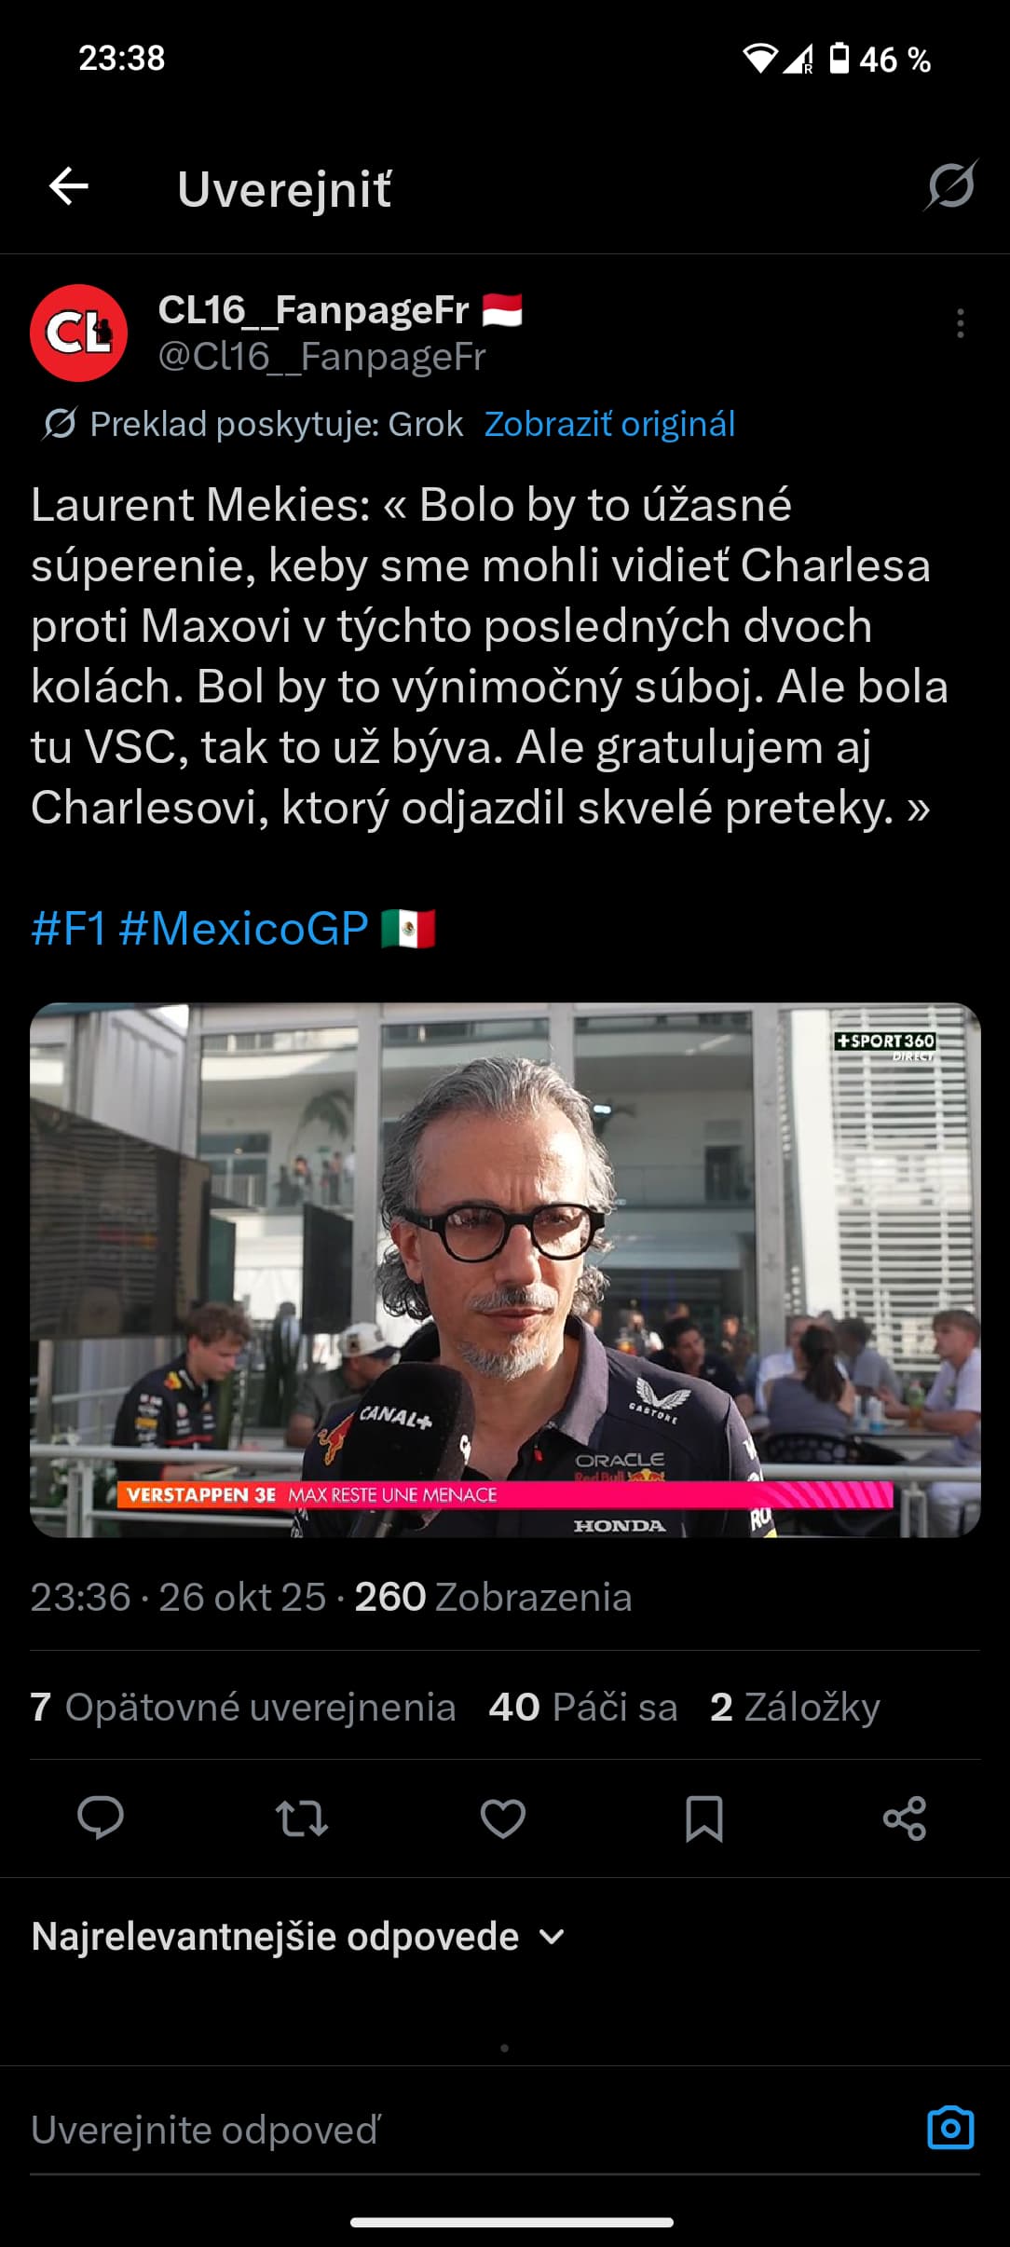
Task: View the 40 Páči sa list
Action: point(583,1707)
